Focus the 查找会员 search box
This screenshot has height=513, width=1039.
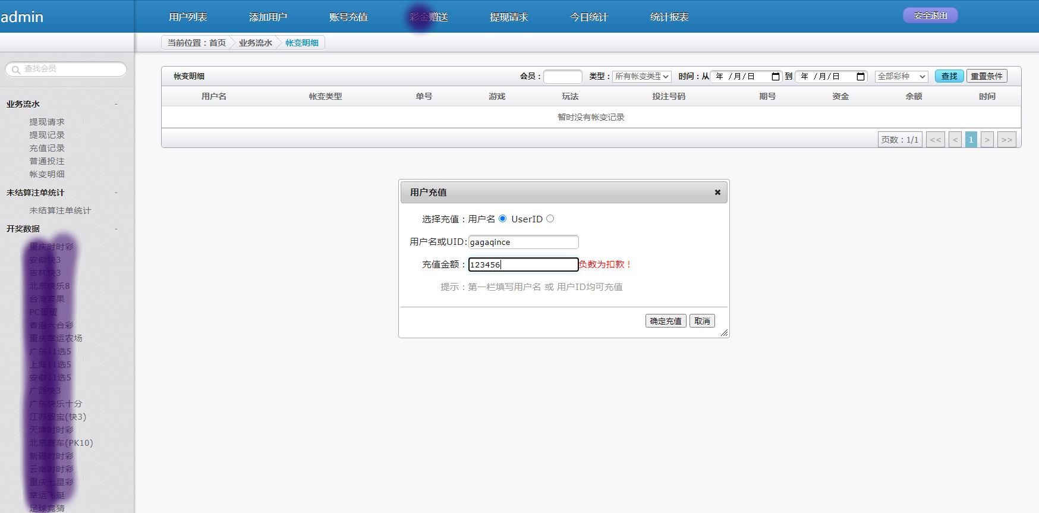coord(66,69)
